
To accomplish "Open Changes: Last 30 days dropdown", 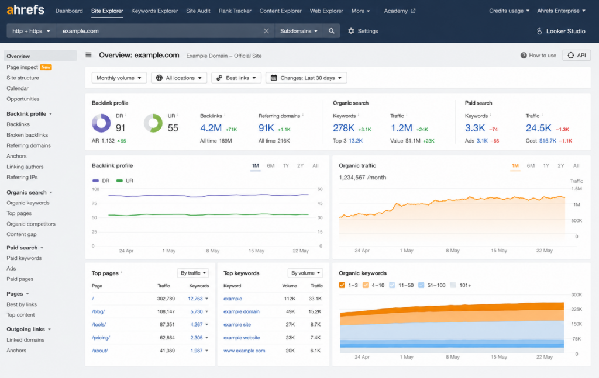I will [x=306, y=78].
